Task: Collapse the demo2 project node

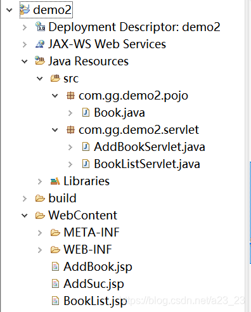Action: tap(10, 10)
